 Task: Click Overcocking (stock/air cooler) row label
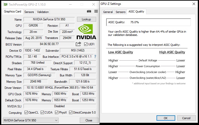coord(148,72)
